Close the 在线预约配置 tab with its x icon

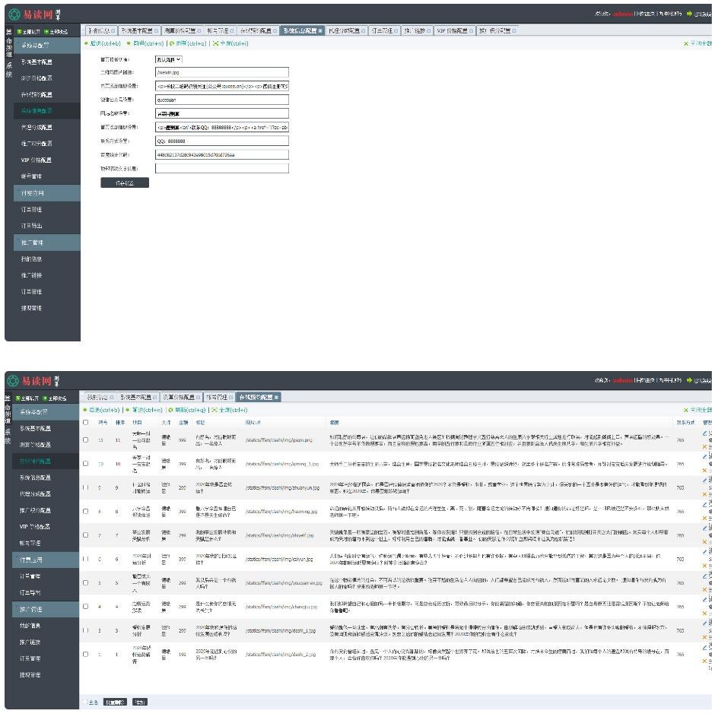(x=276, y=397)
